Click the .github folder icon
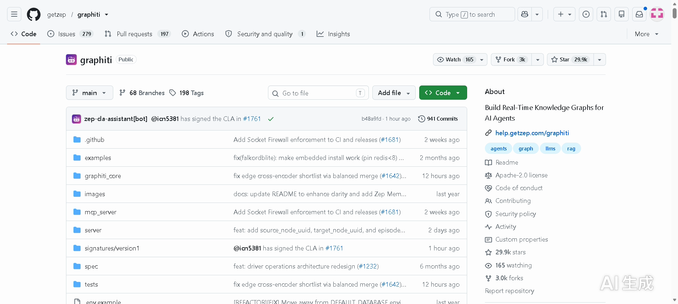This screenshot has width=678, height=304. coord(77,139)
